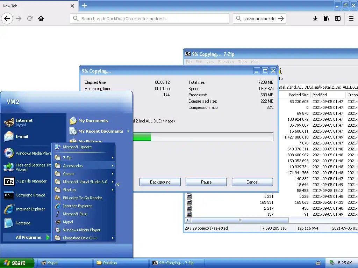Expand the Startup programs folder

(84, 190)
